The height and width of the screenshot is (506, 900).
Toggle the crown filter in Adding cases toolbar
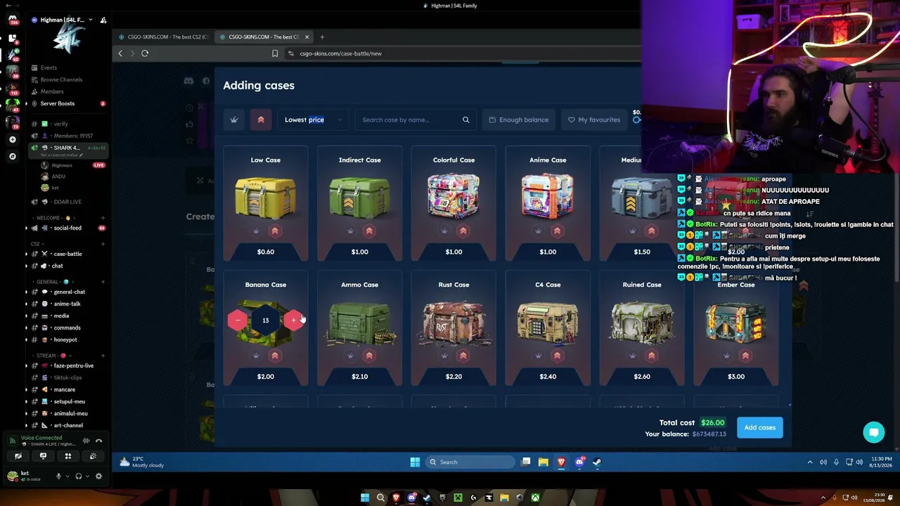coord(234,119)
